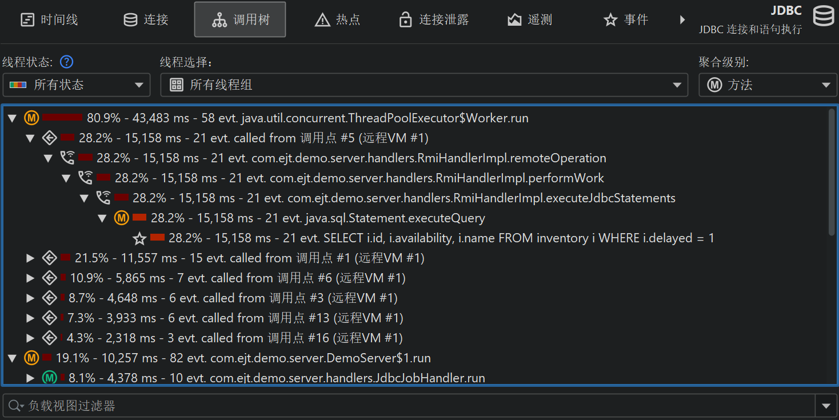Collapse the DemoServer$1.run node
Viewport: 839px width, 420px height.
pyautogui.click(x=12, y=358)
